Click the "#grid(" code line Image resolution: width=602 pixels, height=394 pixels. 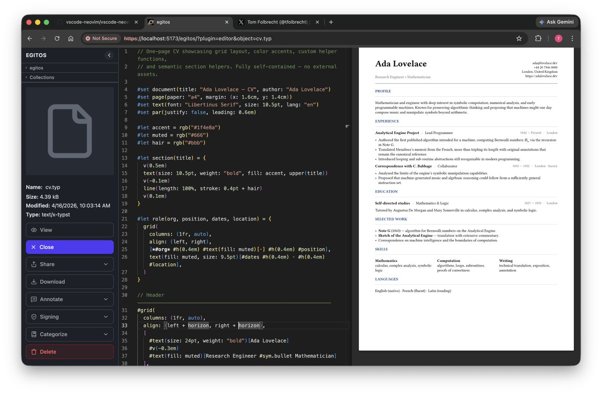tap(146, 310)
